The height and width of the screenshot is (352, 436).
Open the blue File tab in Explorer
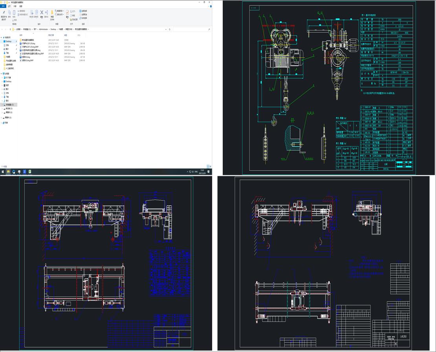(3, 6)
